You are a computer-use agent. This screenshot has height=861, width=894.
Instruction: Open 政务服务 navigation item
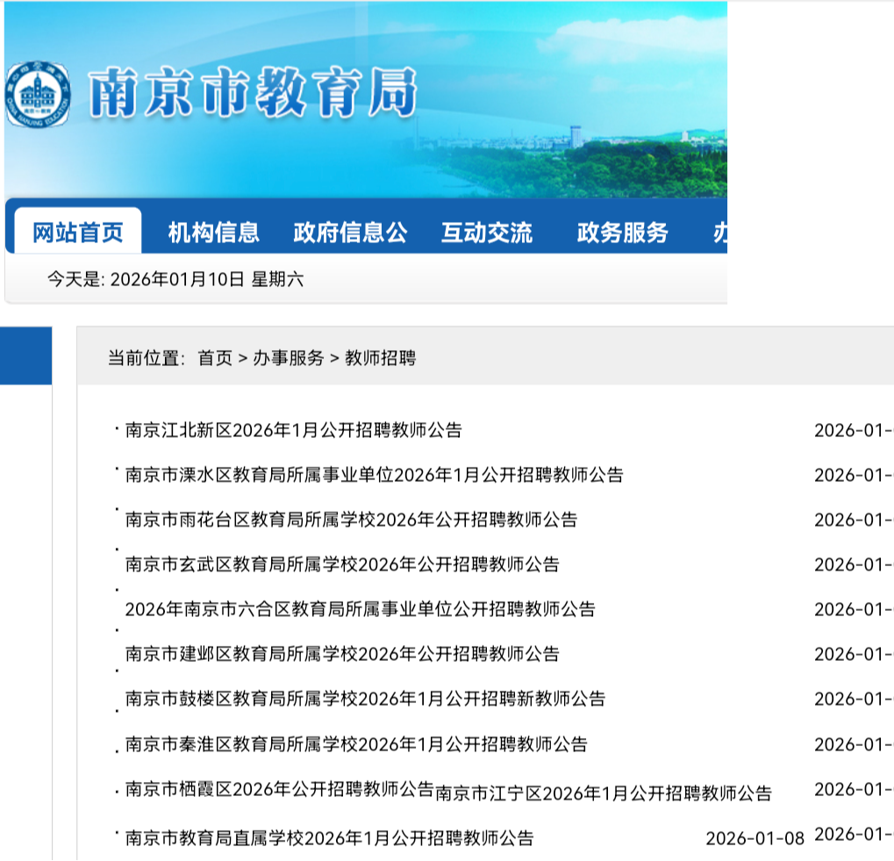(x=622, y=233)
